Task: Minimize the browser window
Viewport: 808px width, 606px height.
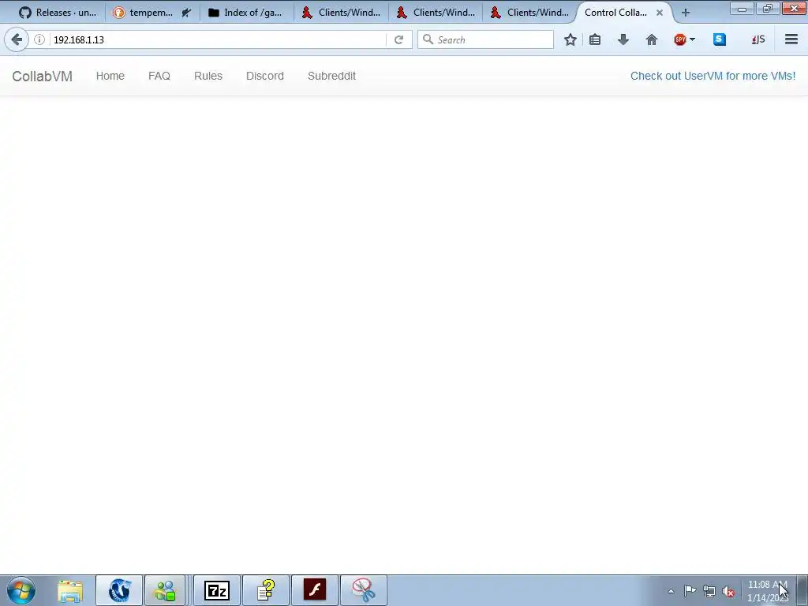Action: [742, 8]
